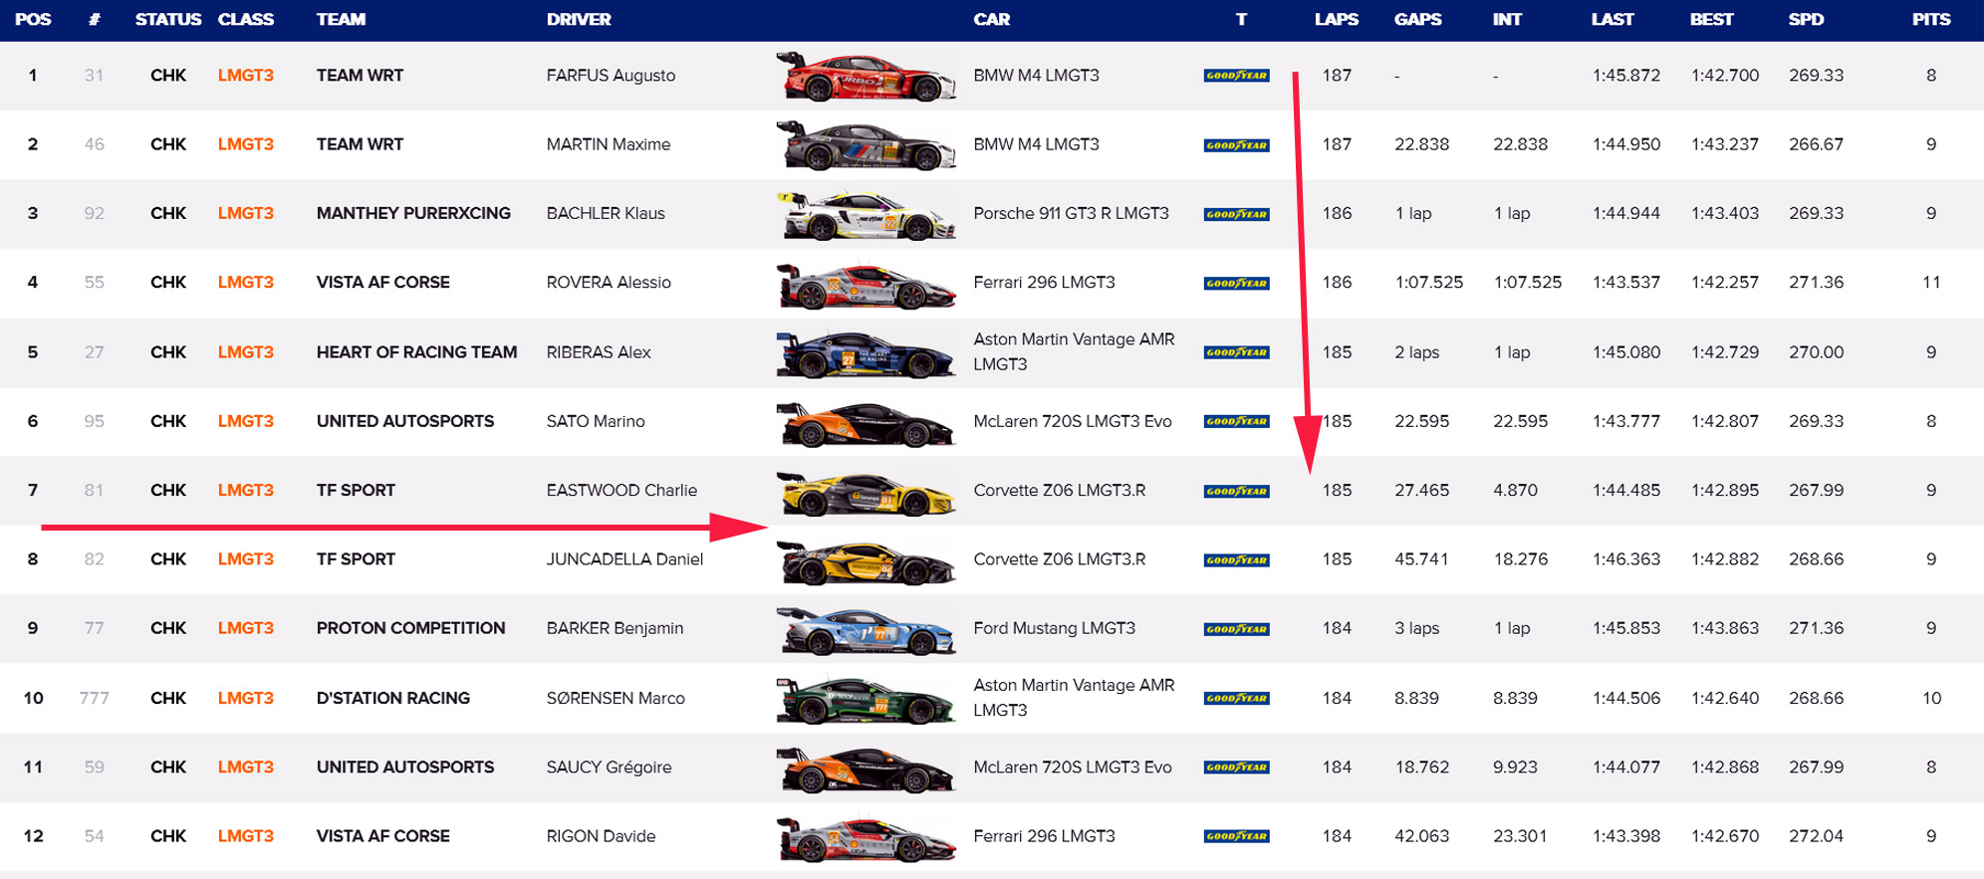Select driver name EASTWOOD Charlie
The width and height of the screenshot is (1984, 879).
pos(621,490)
